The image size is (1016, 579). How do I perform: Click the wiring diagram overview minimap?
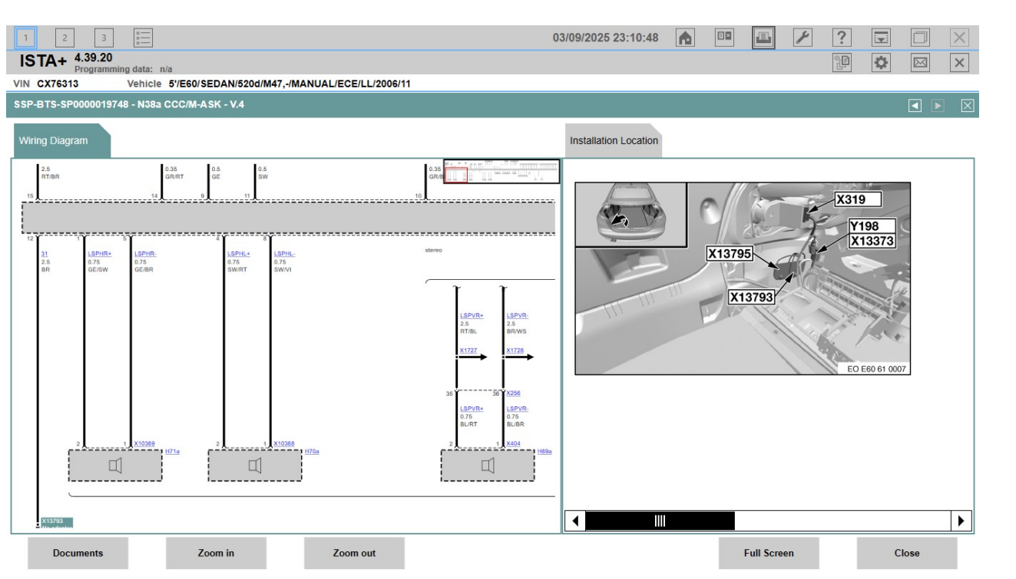[501, 171]
